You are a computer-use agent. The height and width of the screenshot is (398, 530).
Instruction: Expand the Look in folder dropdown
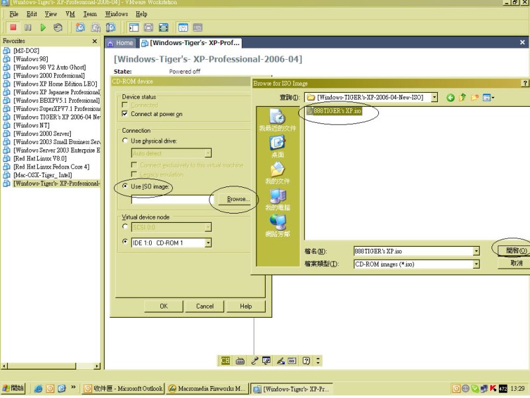click(x=435, y=98)
